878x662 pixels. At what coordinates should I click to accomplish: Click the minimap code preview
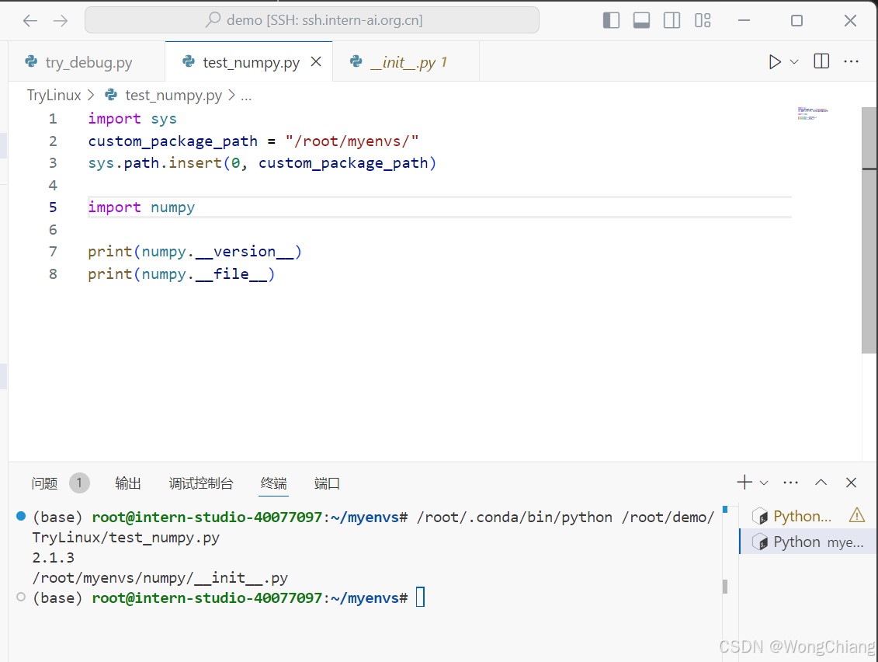pos(813,113)
